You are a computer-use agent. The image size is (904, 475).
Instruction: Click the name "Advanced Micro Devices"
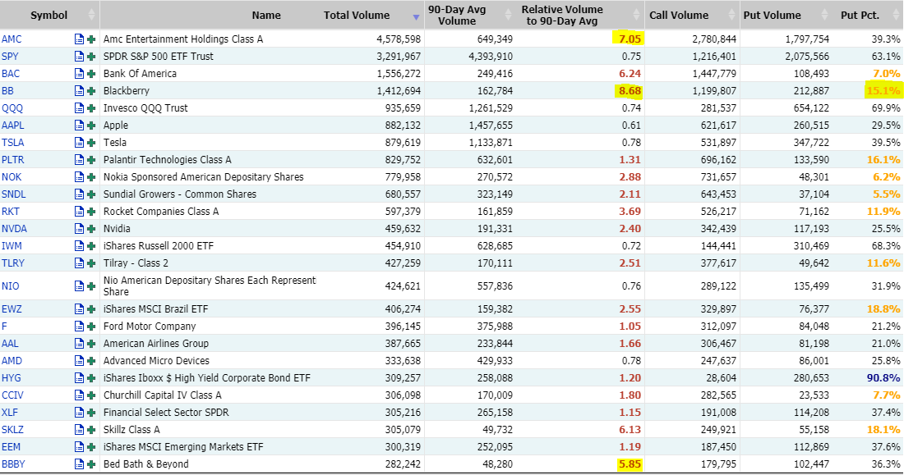pyautogui.click(x=156, y=361)
